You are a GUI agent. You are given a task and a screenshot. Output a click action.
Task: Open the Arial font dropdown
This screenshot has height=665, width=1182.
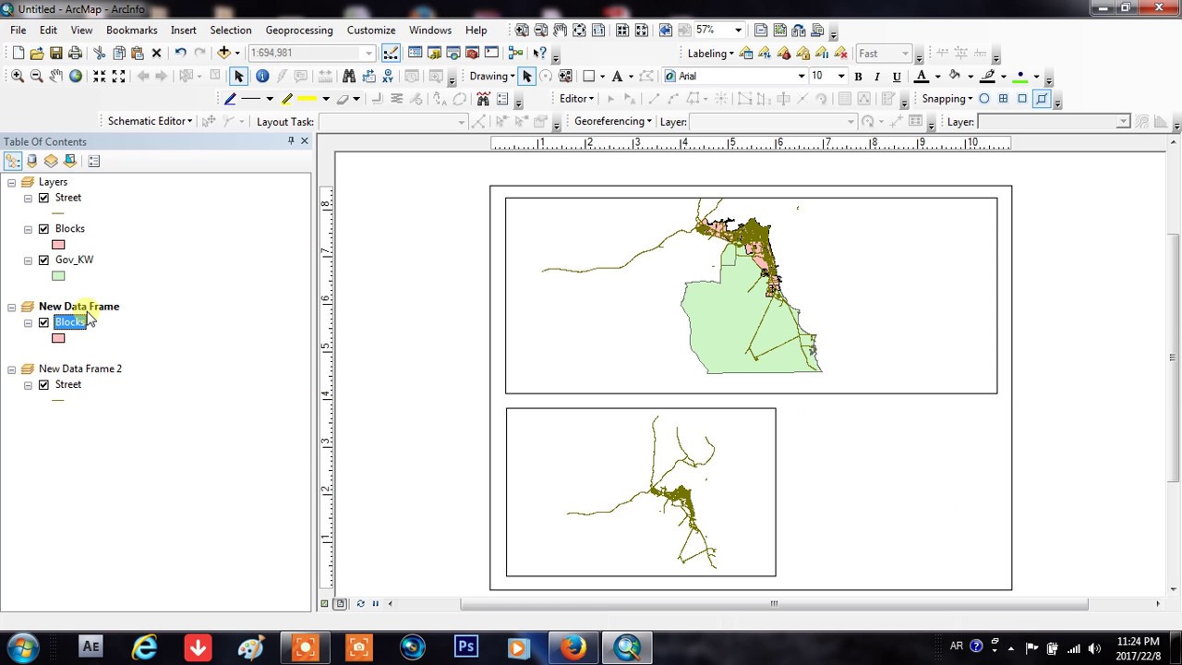(802, 77)
